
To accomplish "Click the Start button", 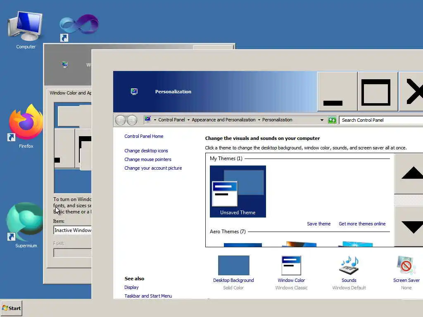I will (11, 308).
